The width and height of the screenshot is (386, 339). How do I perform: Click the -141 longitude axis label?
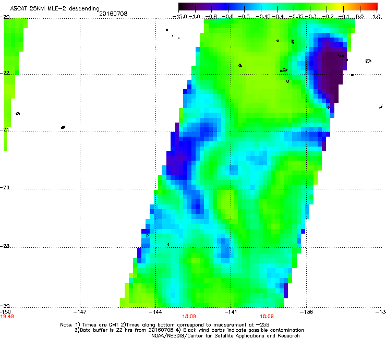coord(231,312)
